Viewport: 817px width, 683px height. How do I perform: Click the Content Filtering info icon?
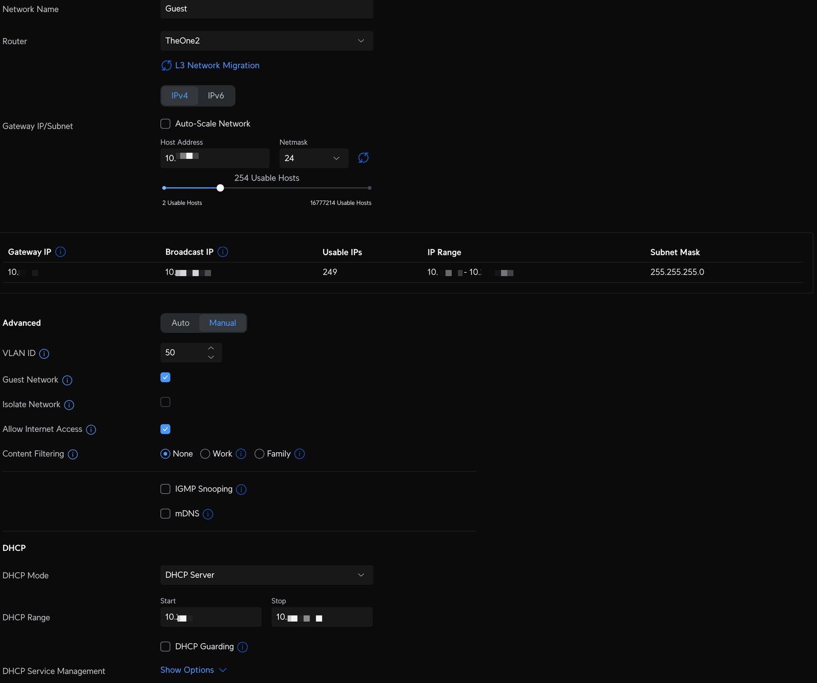(x=73, y=454)
